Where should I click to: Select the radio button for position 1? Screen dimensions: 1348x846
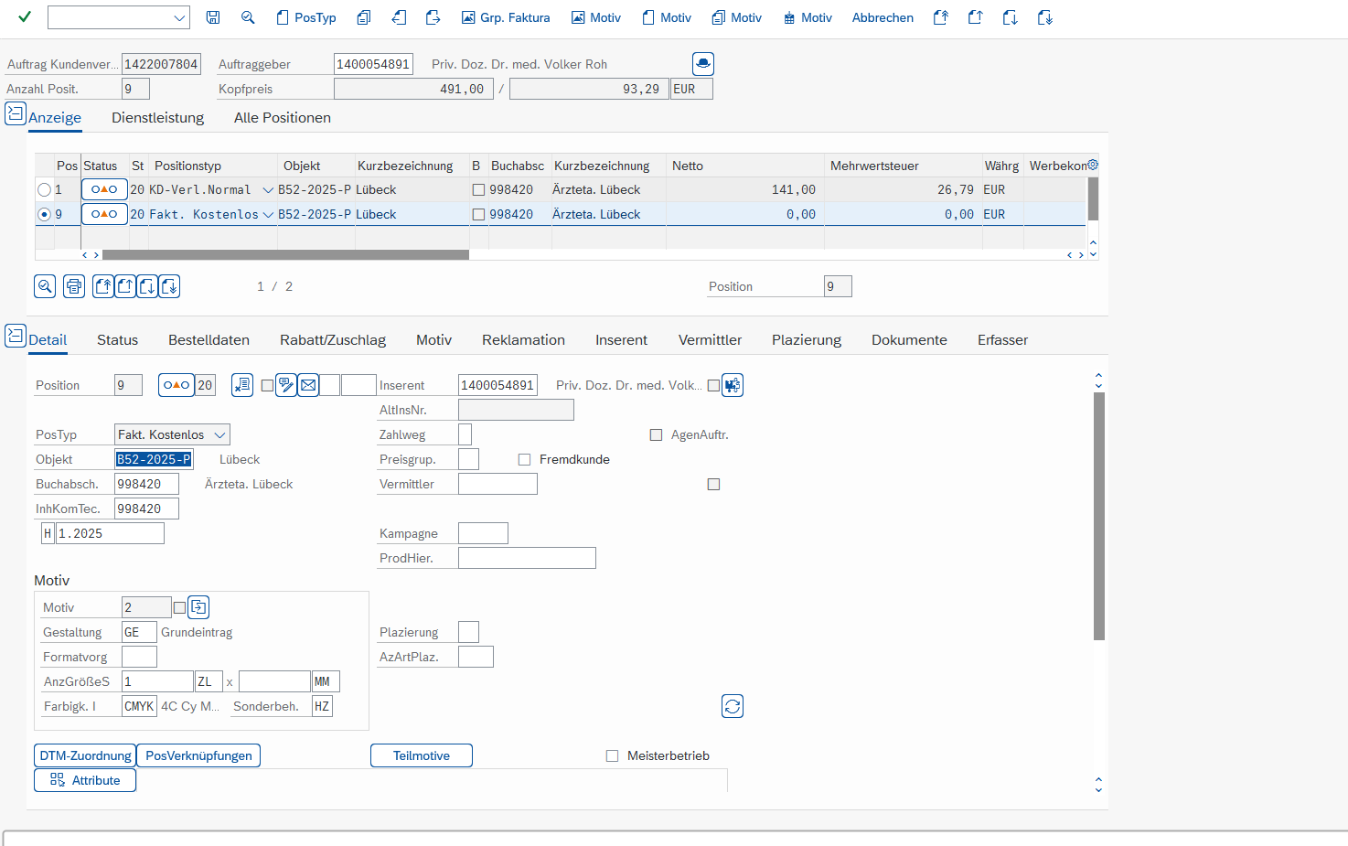(x=44, y=190)
